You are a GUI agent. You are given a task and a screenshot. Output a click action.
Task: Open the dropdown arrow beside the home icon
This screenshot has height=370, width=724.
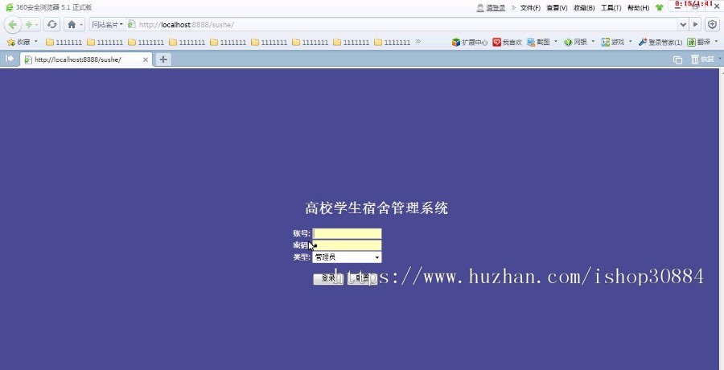coord(82,24)
